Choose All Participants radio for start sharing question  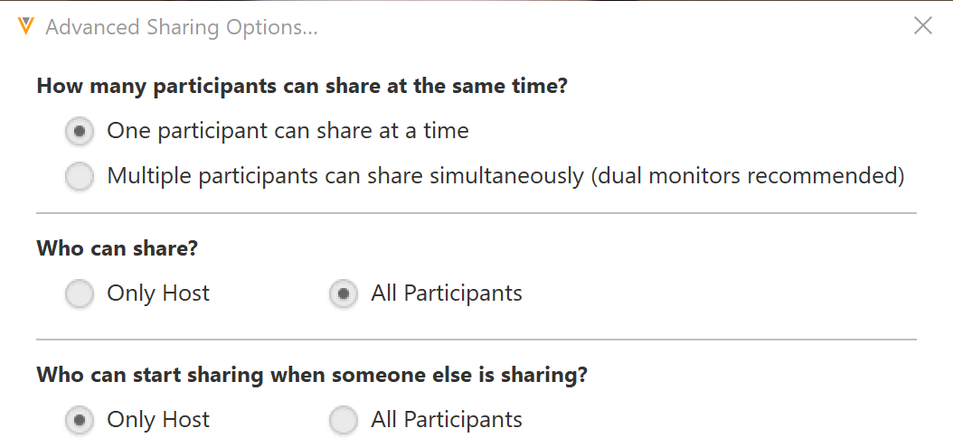point(344,420)
